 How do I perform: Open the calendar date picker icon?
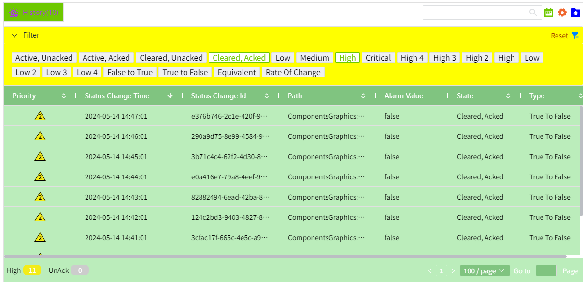tap(548, 13)
